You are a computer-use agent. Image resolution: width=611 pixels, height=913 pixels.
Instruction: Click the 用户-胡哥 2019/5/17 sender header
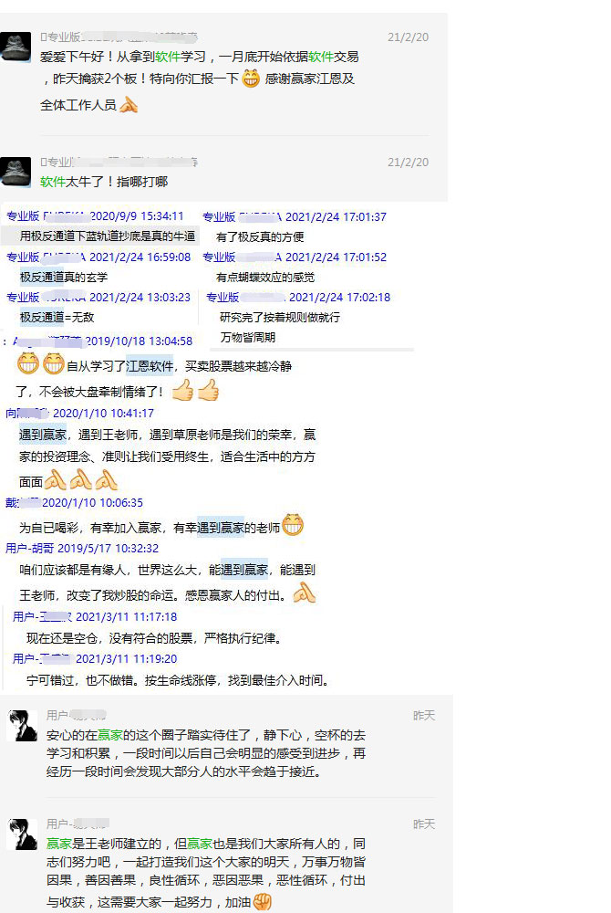82,548
